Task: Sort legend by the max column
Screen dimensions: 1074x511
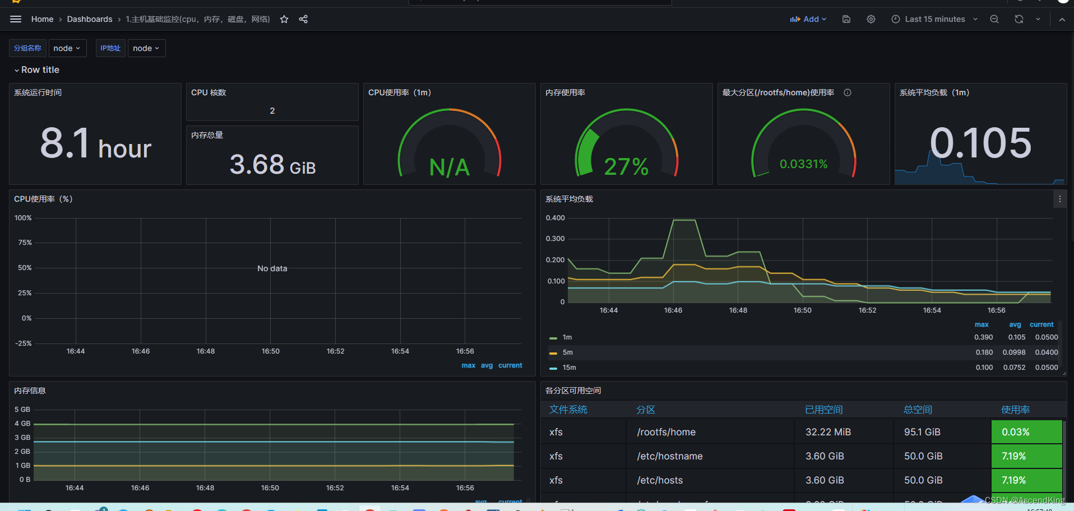Action: point(982,324)
